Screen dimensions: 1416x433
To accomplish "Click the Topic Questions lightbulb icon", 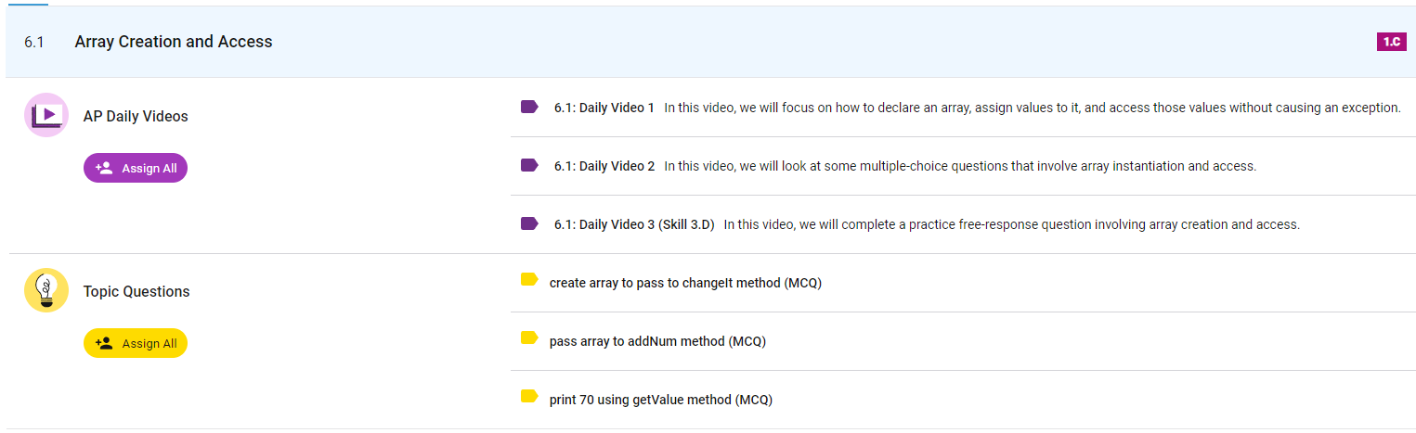I will (46, 290).
